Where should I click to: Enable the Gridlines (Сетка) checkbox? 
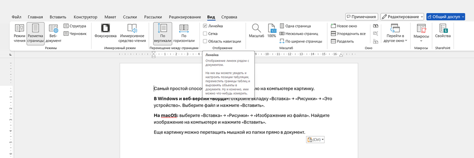point(205,34)
